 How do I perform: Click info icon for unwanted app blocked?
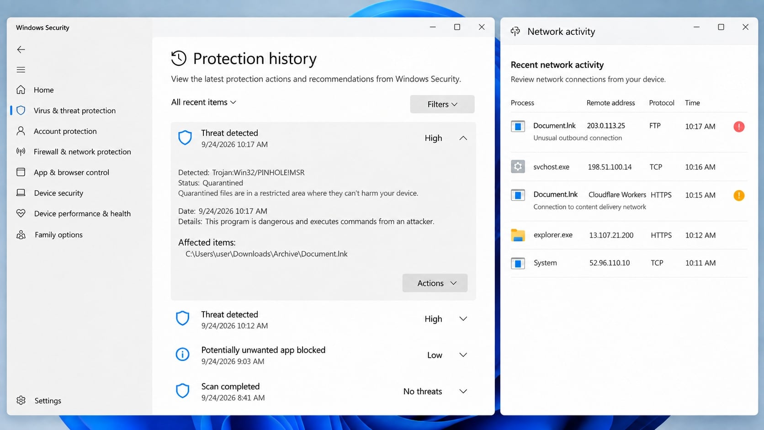tap(183, 354)
